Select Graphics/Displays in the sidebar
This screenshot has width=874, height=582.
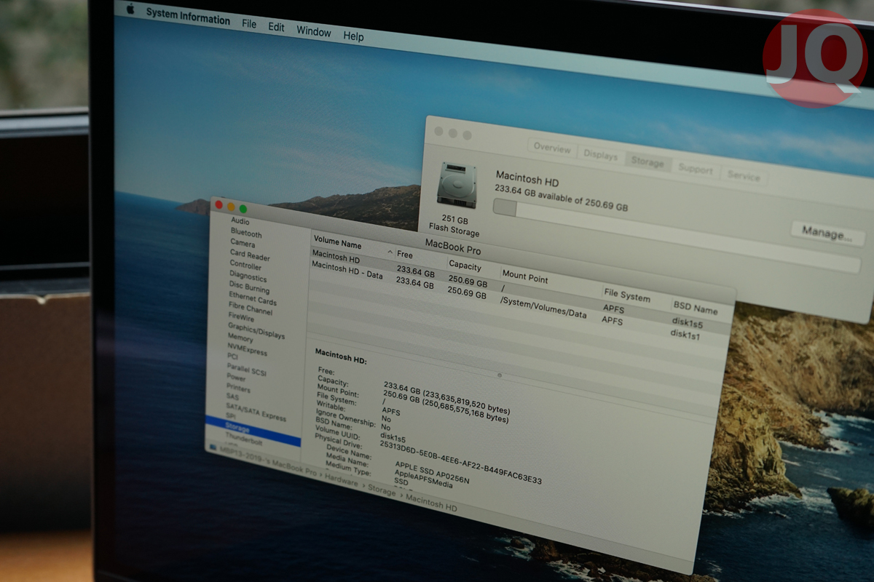pyautogui.click(x=256, y=332)
